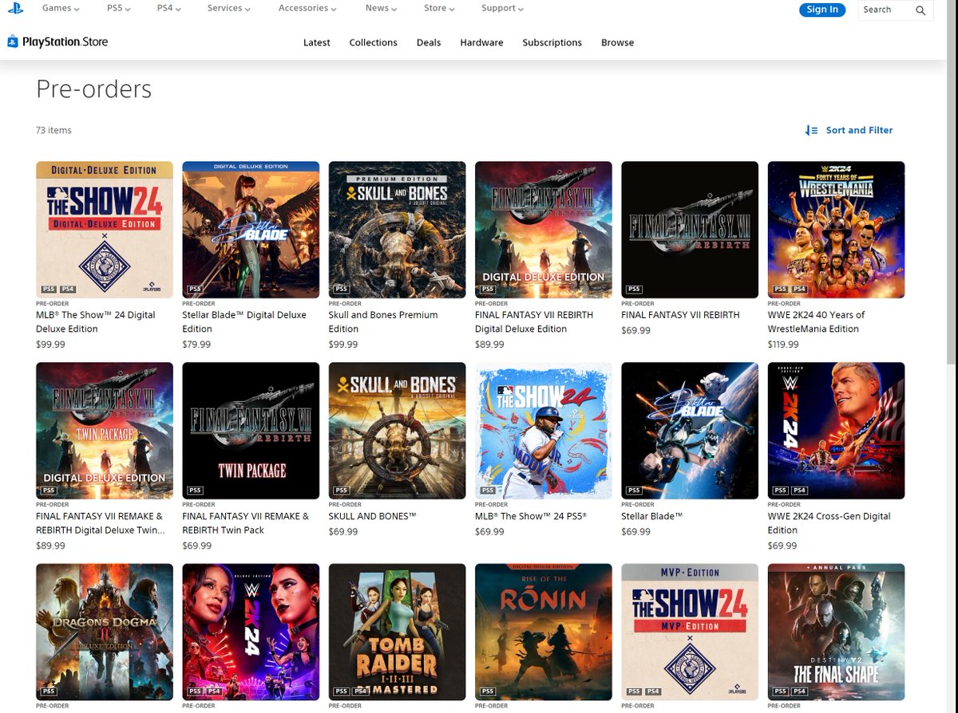The width and height of the screenshot is (958, 713).
Task: Click FINAL FANTASY VII REBIRTH $69.99 title link
Action: tap(680, 315)
